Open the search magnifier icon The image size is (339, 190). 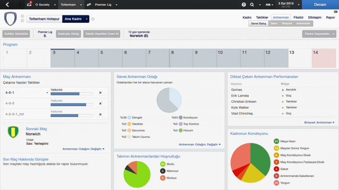coord(252,5)
